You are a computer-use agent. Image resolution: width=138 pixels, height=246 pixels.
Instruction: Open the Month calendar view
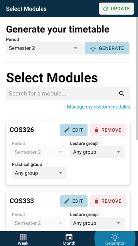click(x=69, y=239)
